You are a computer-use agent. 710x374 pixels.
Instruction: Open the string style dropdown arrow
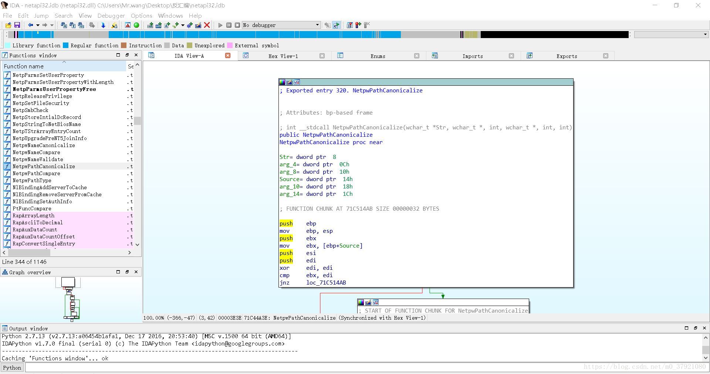[x=183, y=25]
